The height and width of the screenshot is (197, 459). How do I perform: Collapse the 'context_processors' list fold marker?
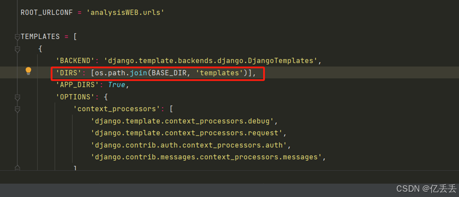tap(18, 109)
